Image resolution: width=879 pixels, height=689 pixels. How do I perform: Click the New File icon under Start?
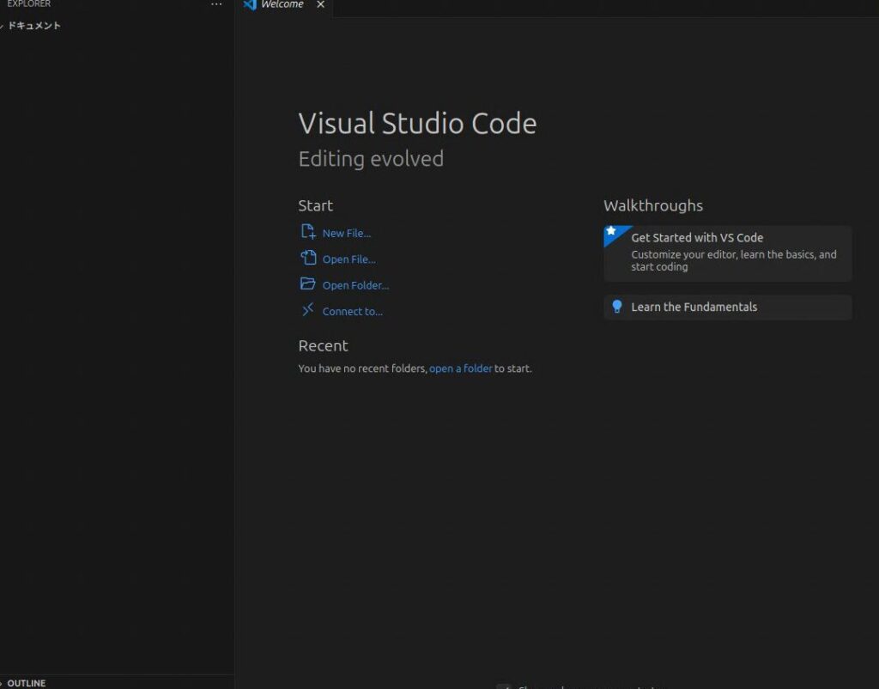pyautogui.click(x=308, y=232)
